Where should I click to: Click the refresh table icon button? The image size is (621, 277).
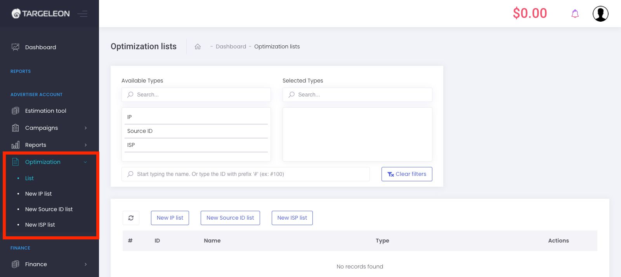131,218
